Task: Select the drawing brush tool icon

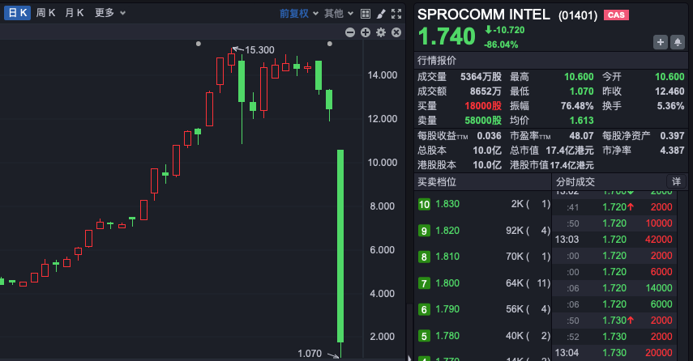Action: 380,13
